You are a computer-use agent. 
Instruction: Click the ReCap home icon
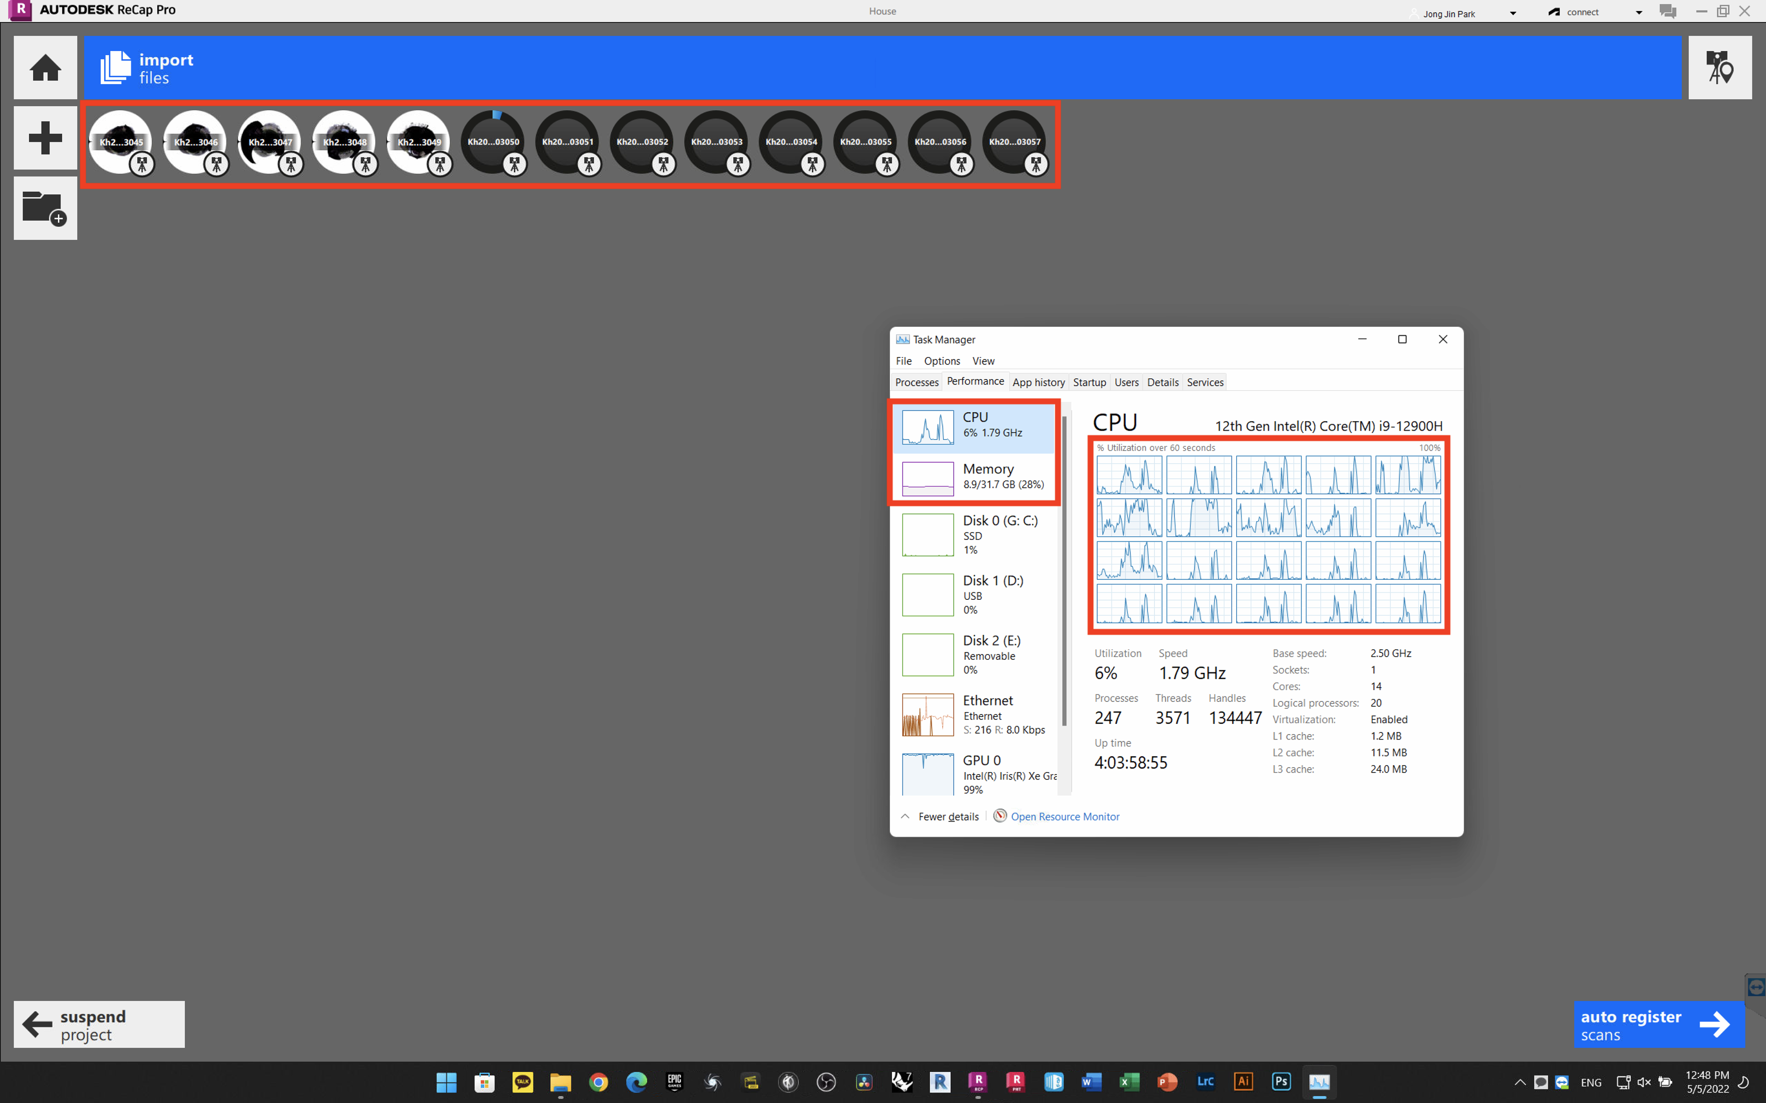coord(45,68)
